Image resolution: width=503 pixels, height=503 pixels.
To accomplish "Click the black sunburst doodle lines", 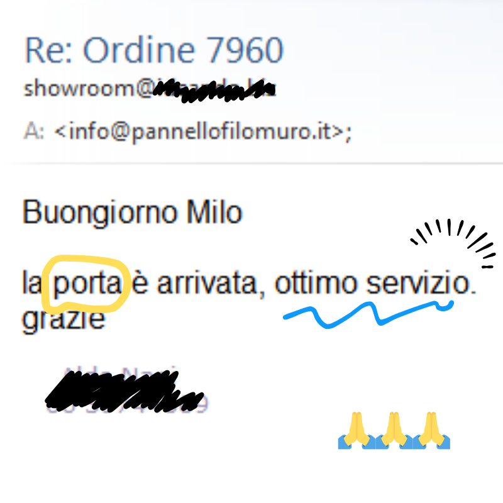I will 453,243.
